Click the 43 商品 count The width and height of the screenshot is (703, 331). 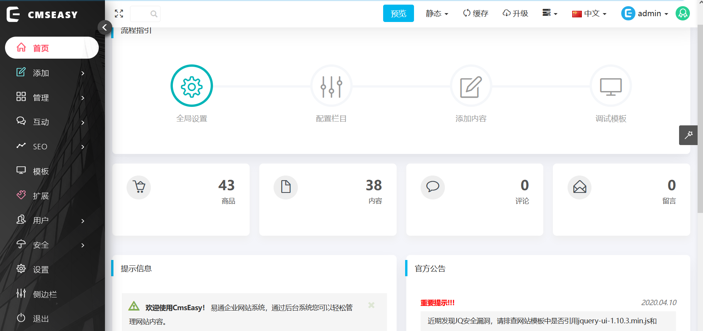click(226, 186)
